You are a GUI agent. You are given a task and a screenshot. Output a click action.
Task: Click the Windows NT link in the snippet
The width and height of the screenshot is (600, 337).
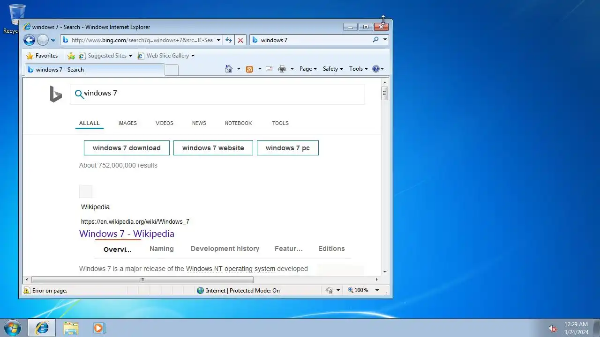point(204,269)
